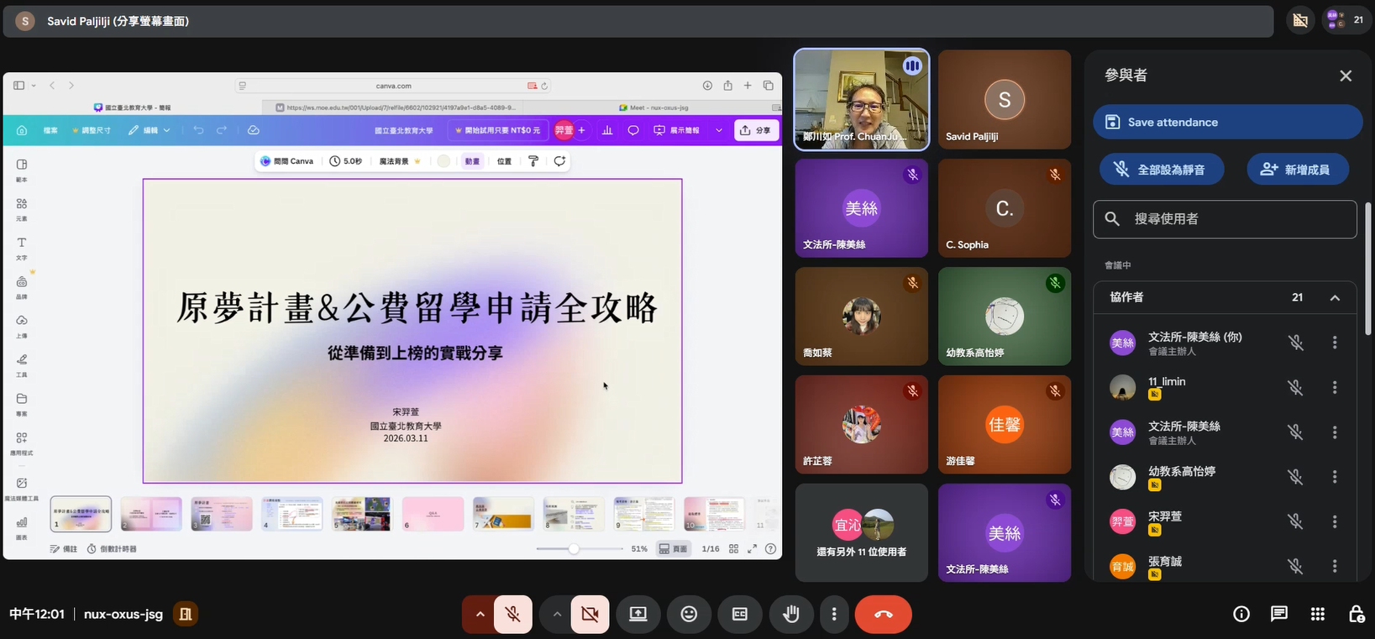Expand audio settings arrow beside microphone
Screen dimensions: 1375x639
480,615
